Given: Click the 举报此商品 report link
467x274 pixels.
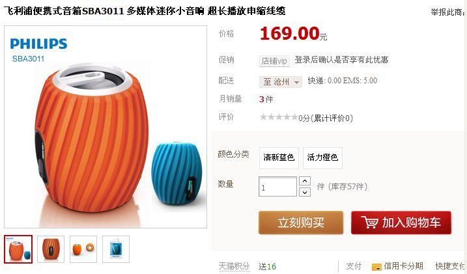Looking at the screenshot, I should pyautogui.click(x=448, y=12).
